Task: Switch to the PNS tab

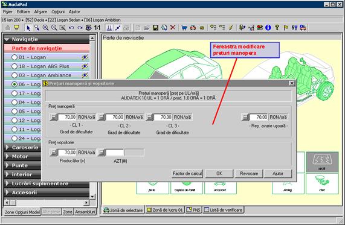Action: point(193,210)
